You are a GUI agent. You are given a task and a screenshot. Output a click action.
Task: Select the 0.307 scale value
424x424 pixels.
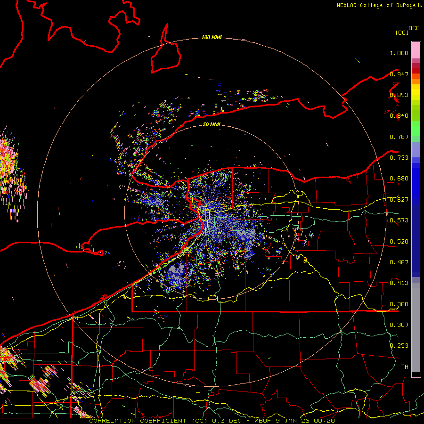[399, 325]
